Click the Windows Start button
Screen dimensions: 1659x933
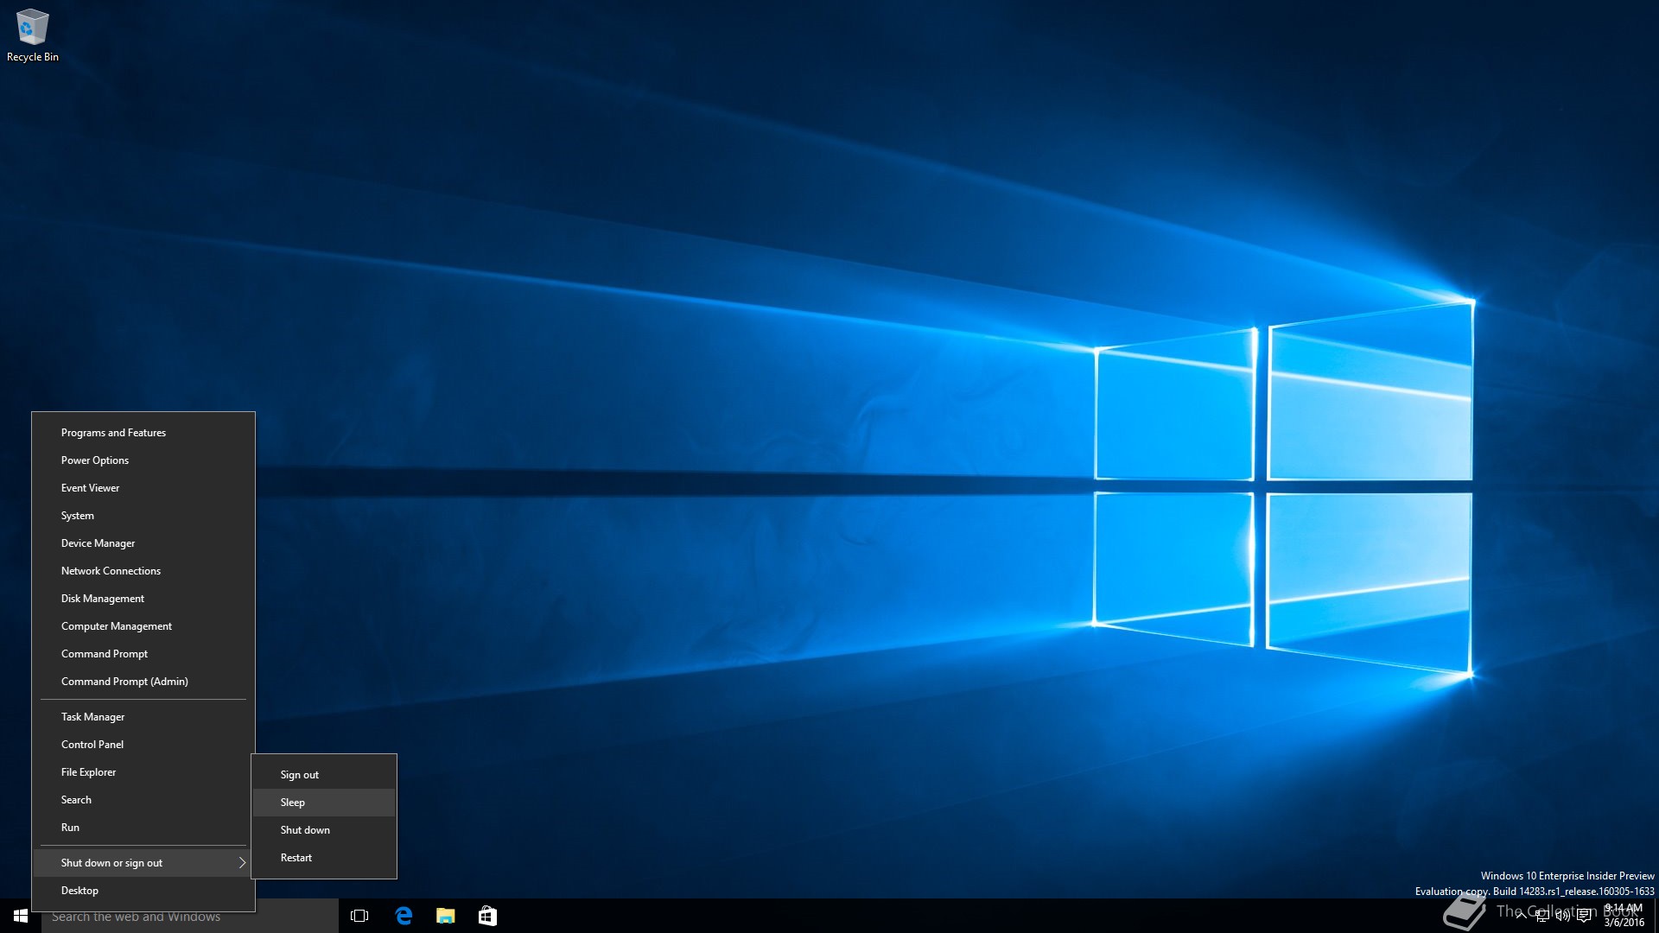tap(21, 916)
